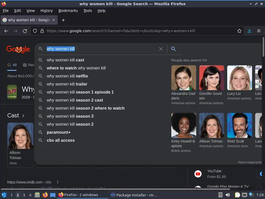Open the File menu
The height and width of the screenshot is (199, 265).
[x=6, y=11]
